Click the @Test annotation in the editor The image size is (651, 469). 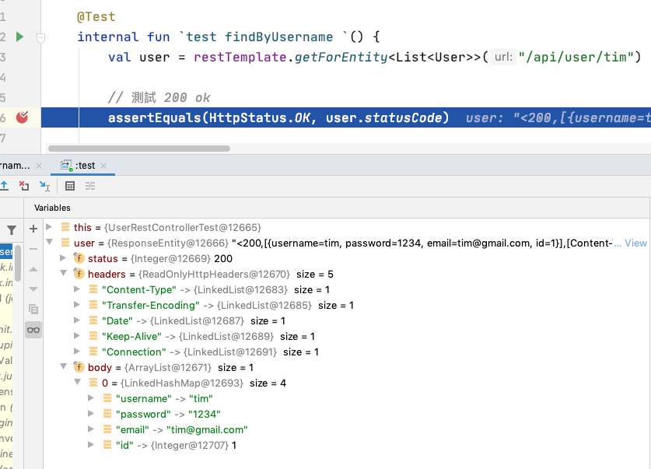tap(96, 16)
